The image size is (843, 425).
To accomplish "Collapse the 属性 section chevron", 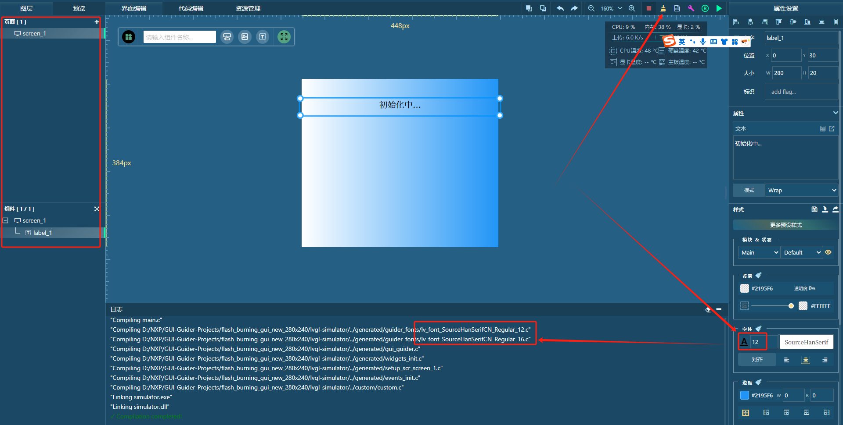I will pyautogui.click(x=836, y=113).
